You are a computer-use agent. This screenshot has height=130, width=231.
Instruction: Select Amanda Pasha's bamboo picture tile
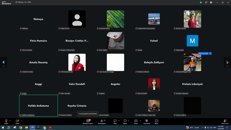tap(115, 19)
